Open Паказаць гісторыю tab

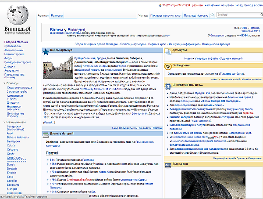pos(196,15)
